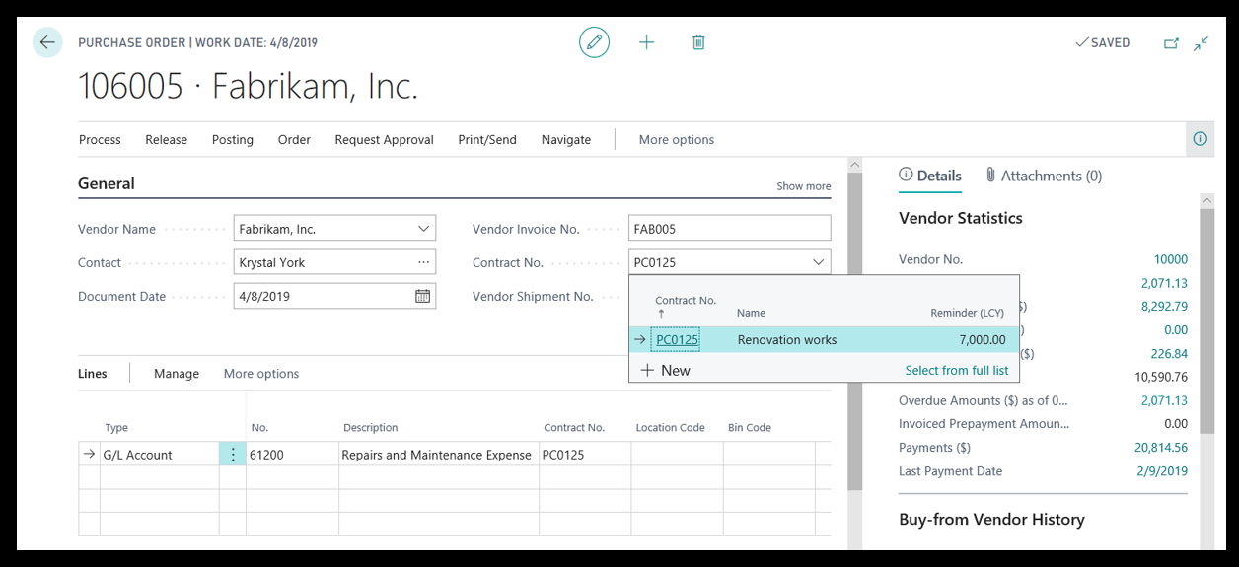Show line options three-dot menu

coord(233,455)
